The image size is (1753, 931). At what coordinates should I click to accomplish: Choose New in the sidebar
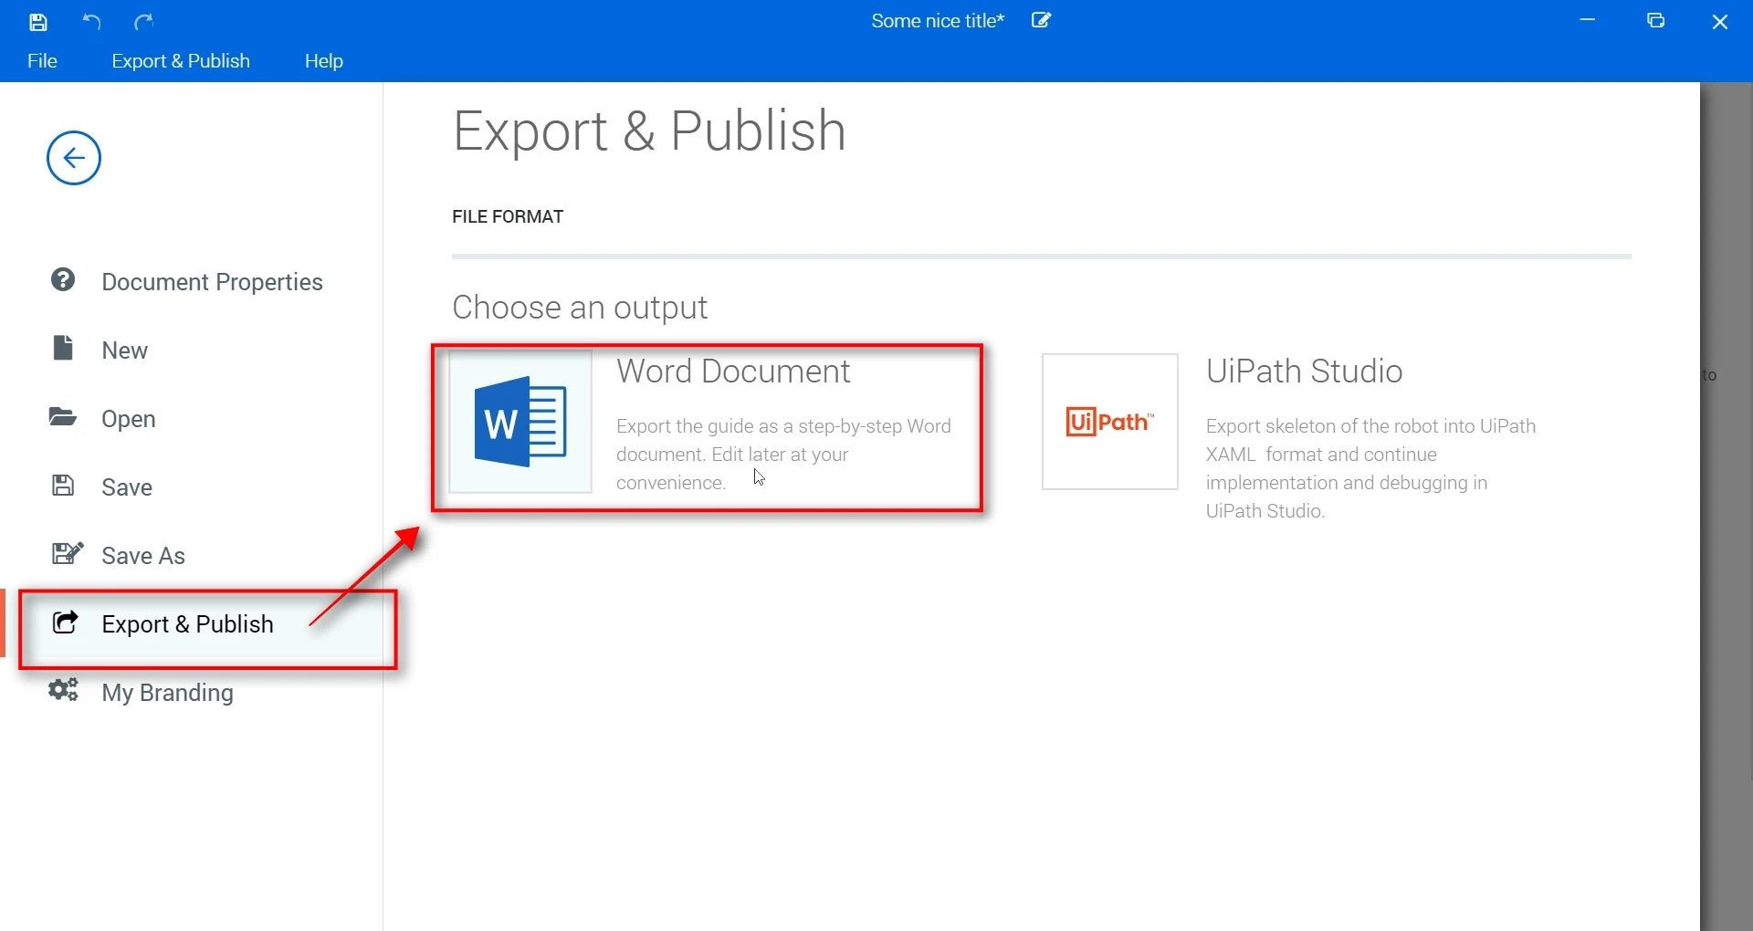pyautogui.click(x=192, y=350)
